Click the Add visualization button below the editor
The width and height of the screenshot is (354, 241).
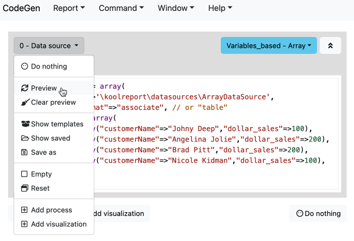(x=121, y=213)
